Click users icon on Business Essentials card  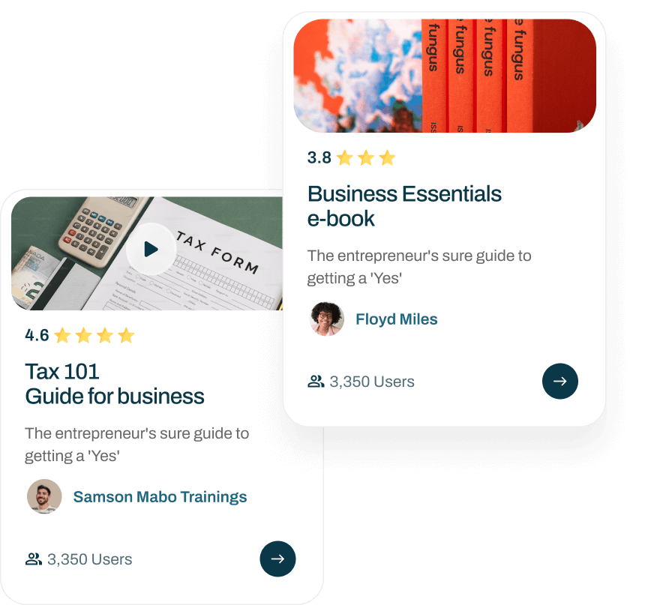pyautogui.click(x=316, y=382)
